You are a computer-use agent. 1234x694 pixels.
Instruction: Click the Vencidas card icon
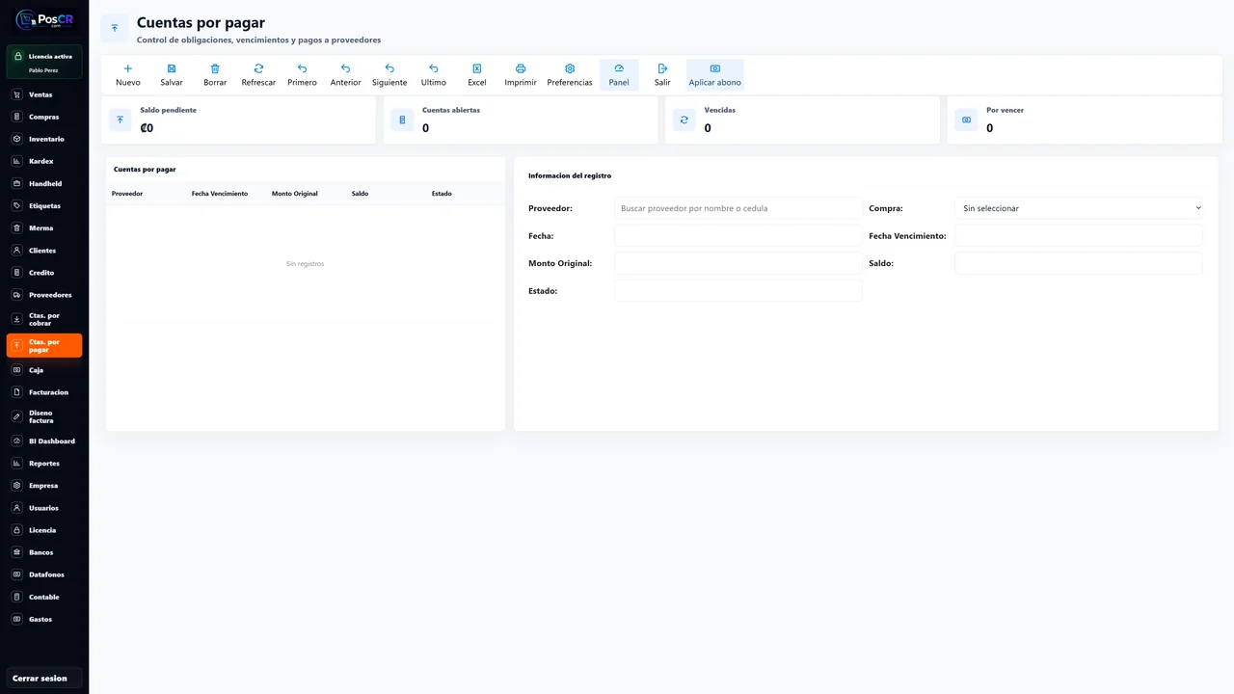[684, 120]
